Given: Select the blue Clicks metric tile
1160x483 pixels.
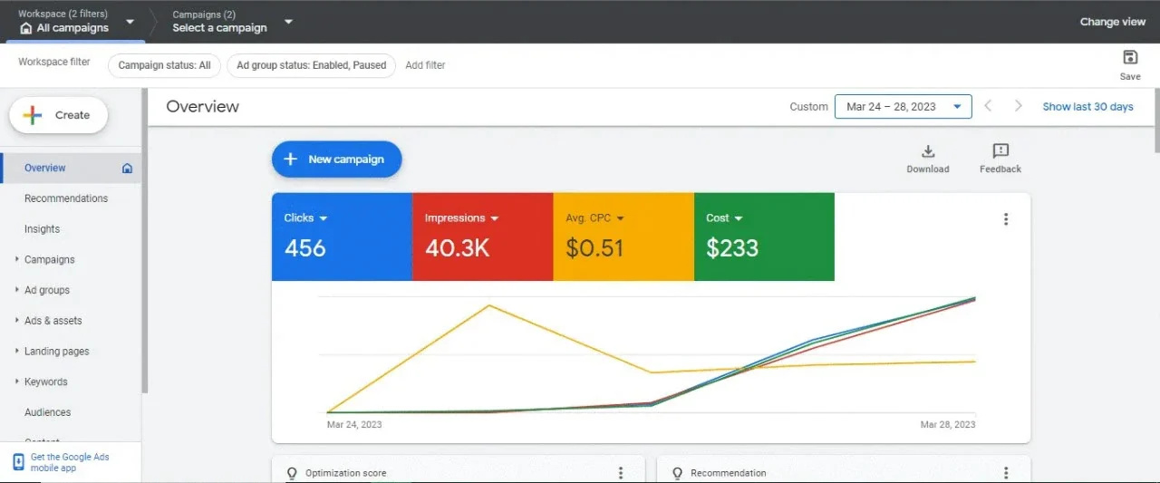Looking at the screenshot, I should (x=342, y=237).
